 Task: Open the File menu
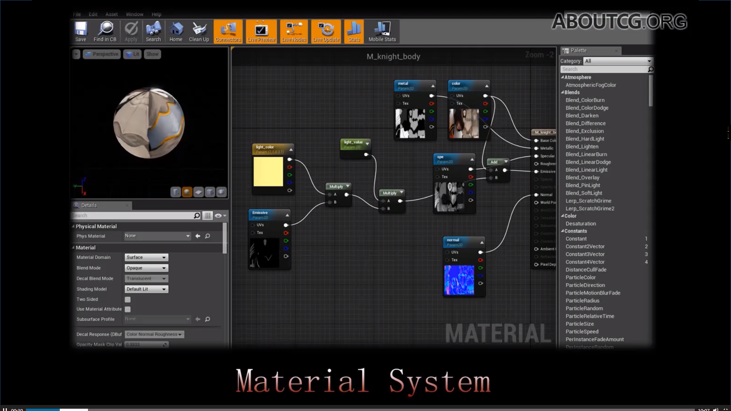pyautogui.click(x=77, y=14)
